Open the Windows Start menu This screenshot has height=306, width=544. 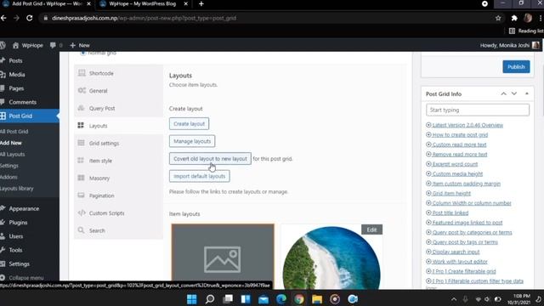[x=191, y=298]
